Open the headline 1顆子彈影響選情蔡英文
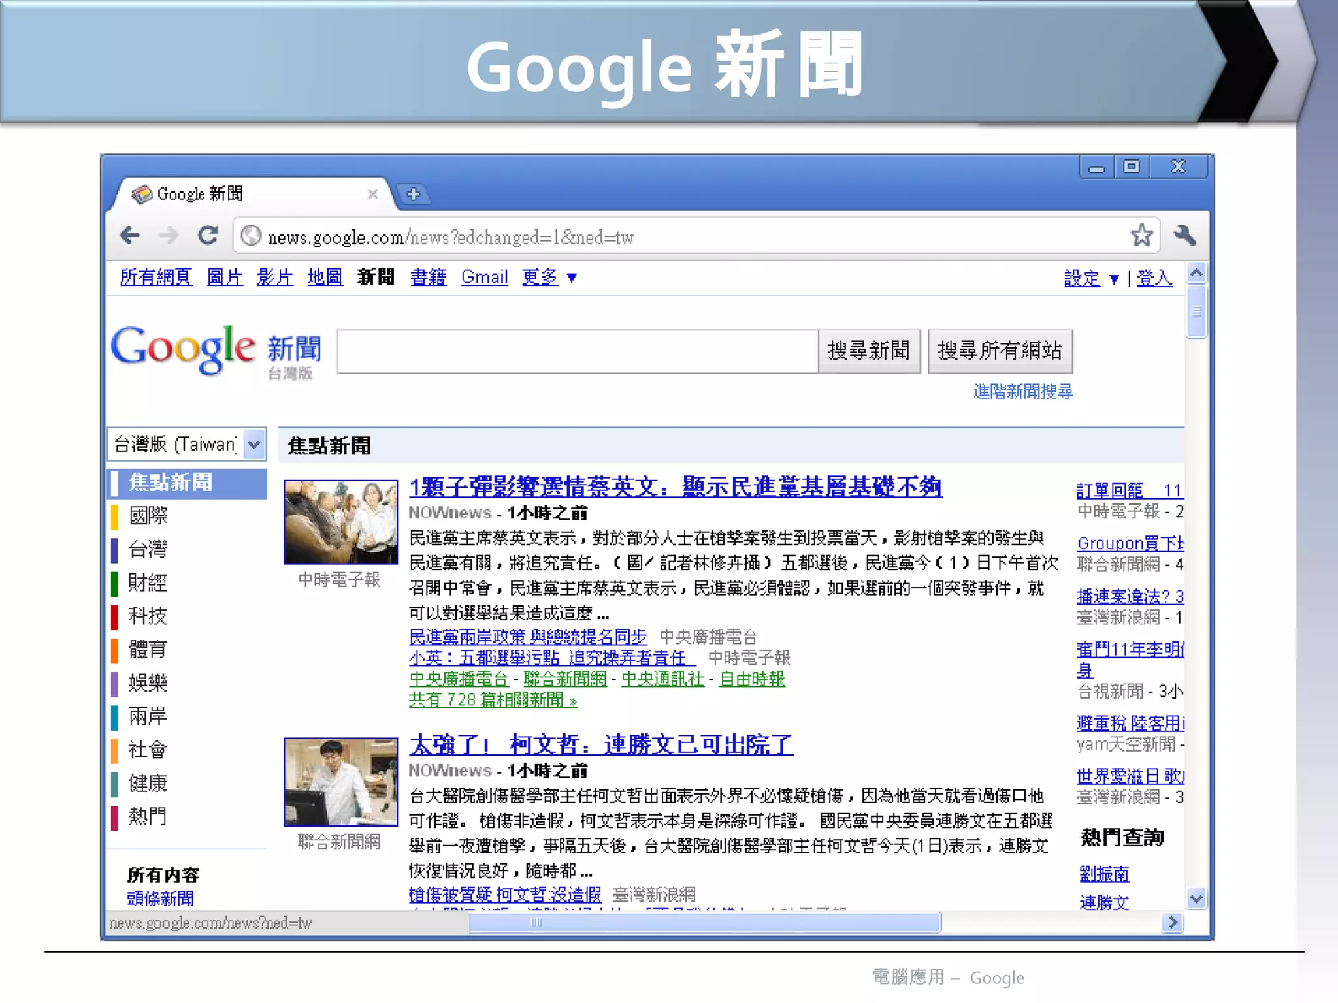Image resolution: width=1338 pixels, height=1003 pixels. click(676, 487)
